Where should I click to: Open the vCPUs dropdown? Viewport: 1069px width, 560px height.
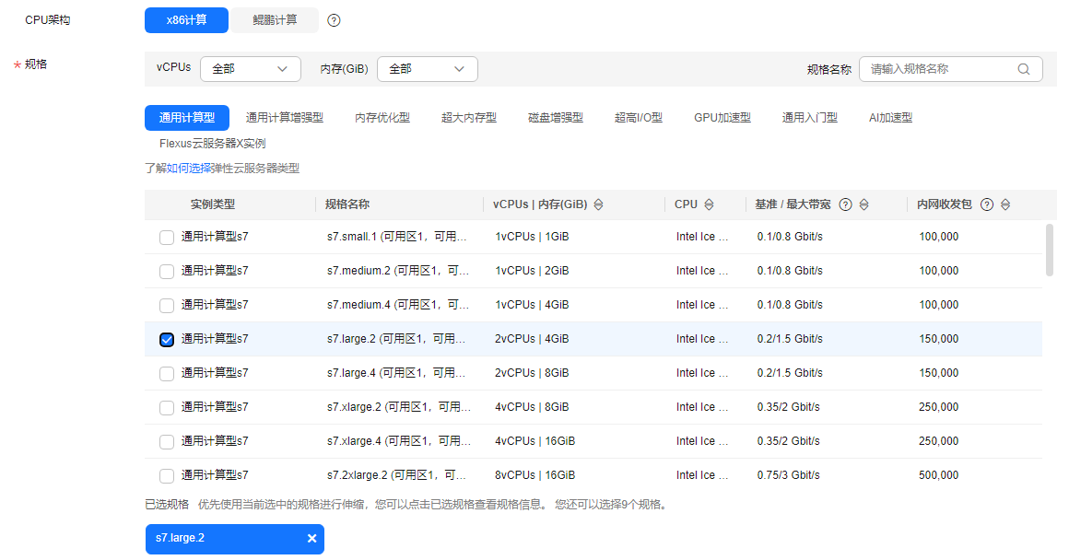point(250,69)
